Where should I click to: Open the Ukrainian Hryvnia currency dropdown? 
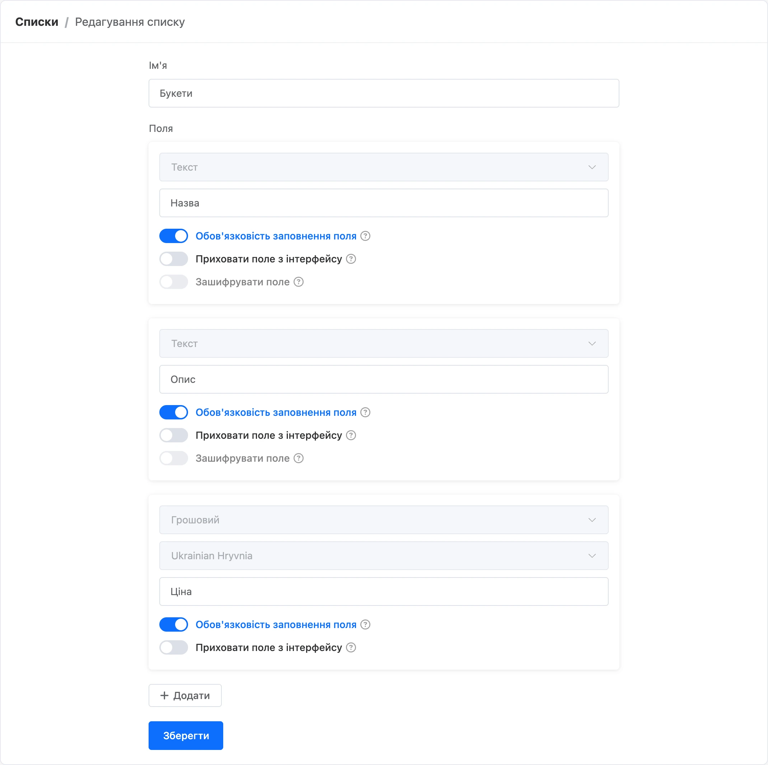(384, 556)
